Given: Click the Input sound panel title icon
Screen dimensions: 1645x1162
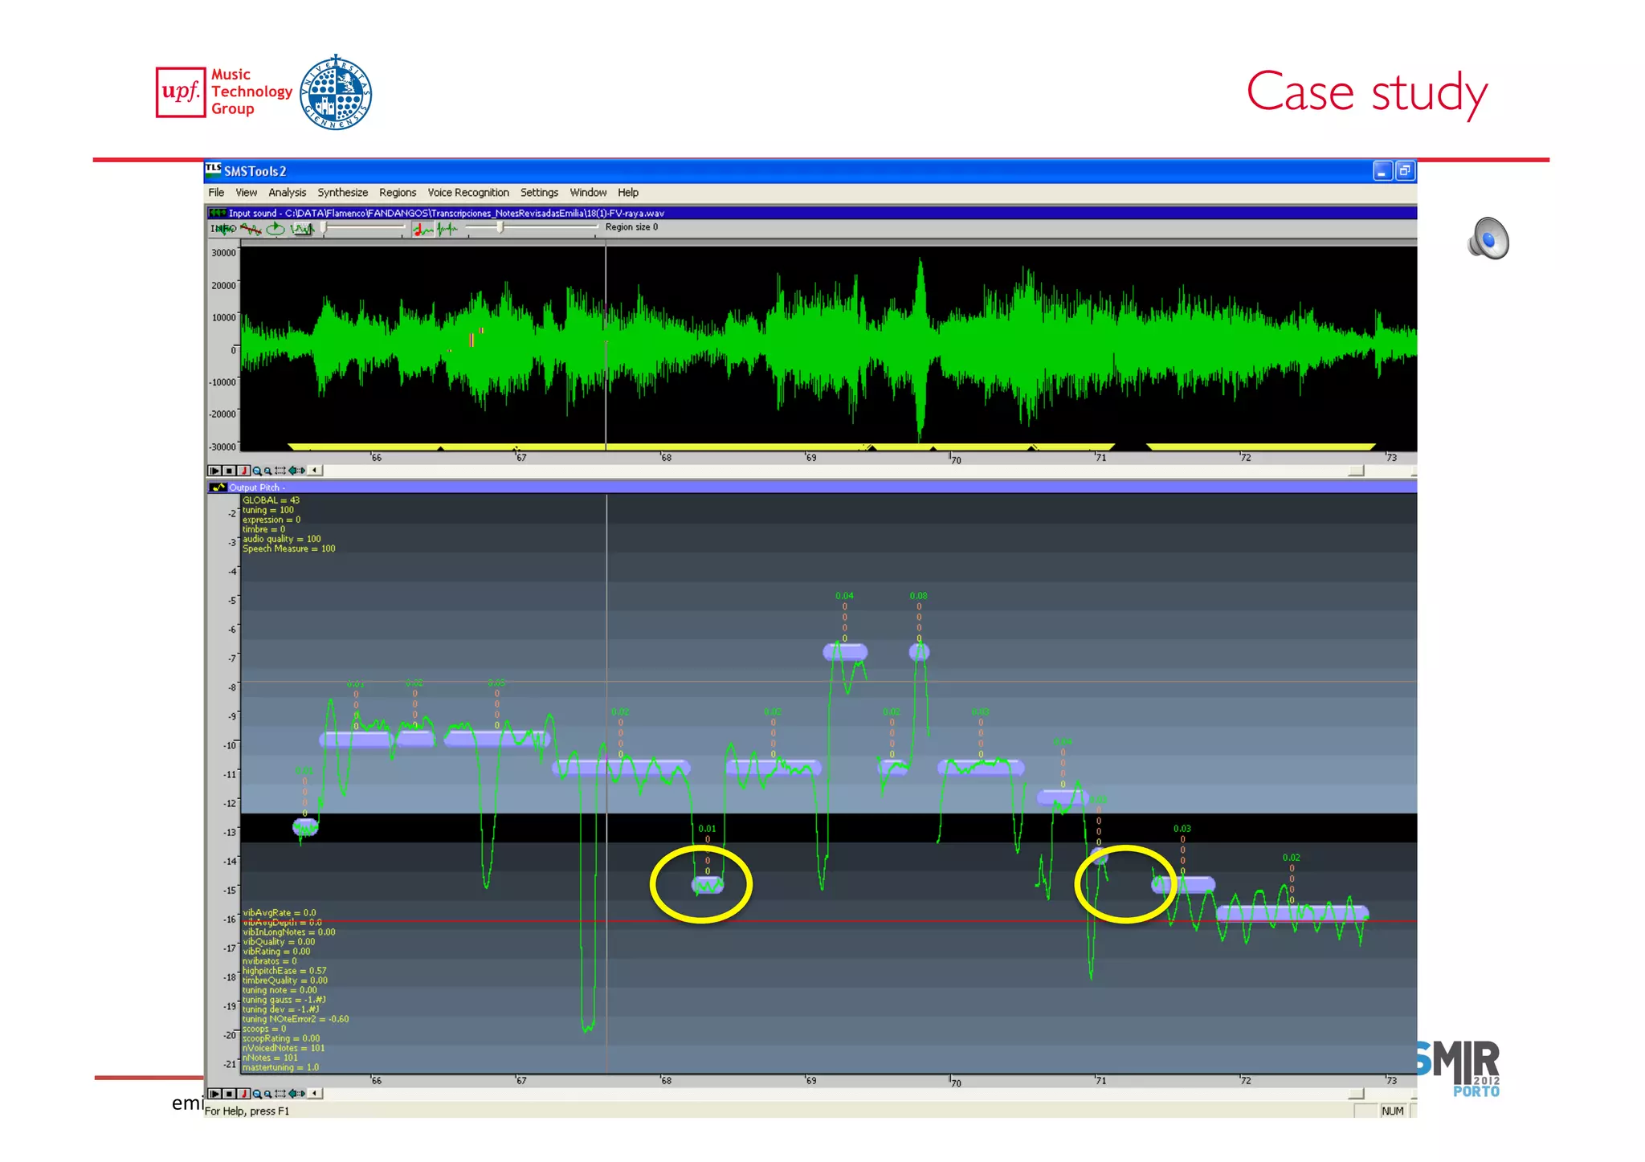Looking at the screenshot, I should click(x=217, y=213).
